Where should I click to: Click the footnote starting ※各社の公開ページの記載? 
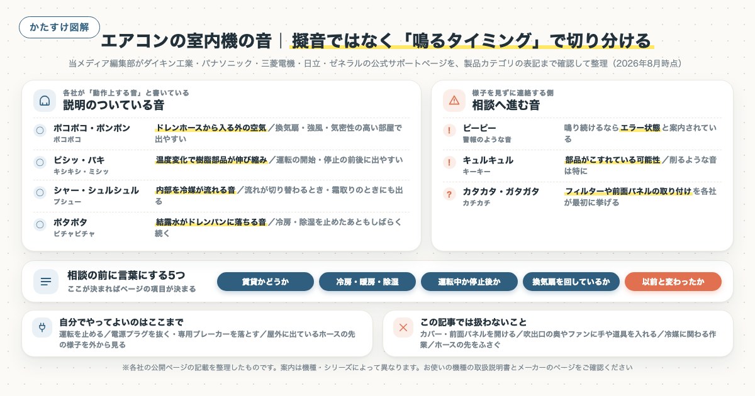[x=377, y=368]
